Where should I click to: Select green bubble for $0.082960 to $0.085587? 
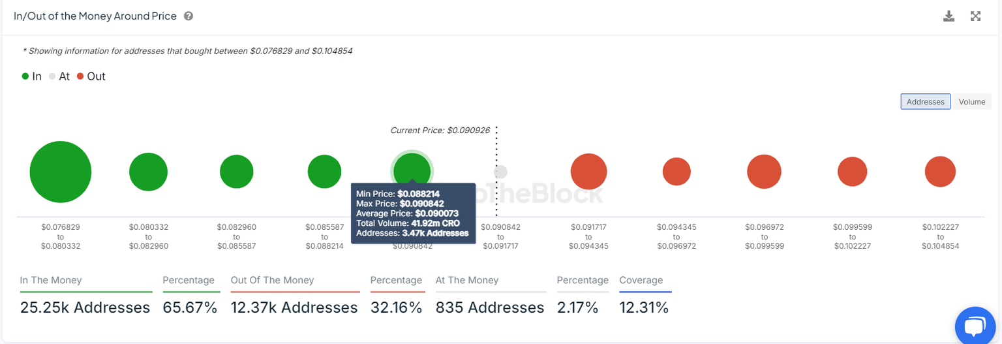click(x=236, y=172)
